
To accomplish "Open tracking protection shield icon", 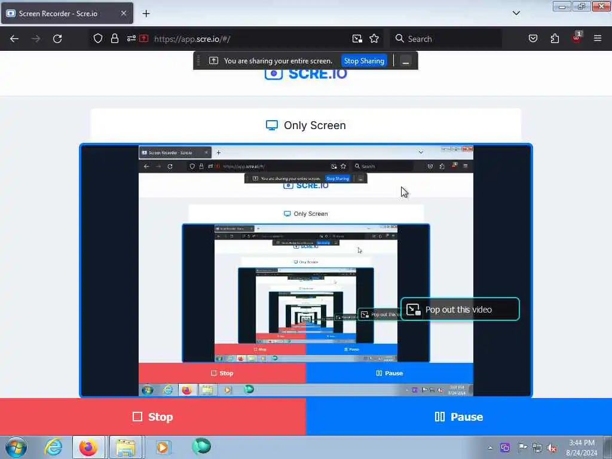I will tap(98, 38).
